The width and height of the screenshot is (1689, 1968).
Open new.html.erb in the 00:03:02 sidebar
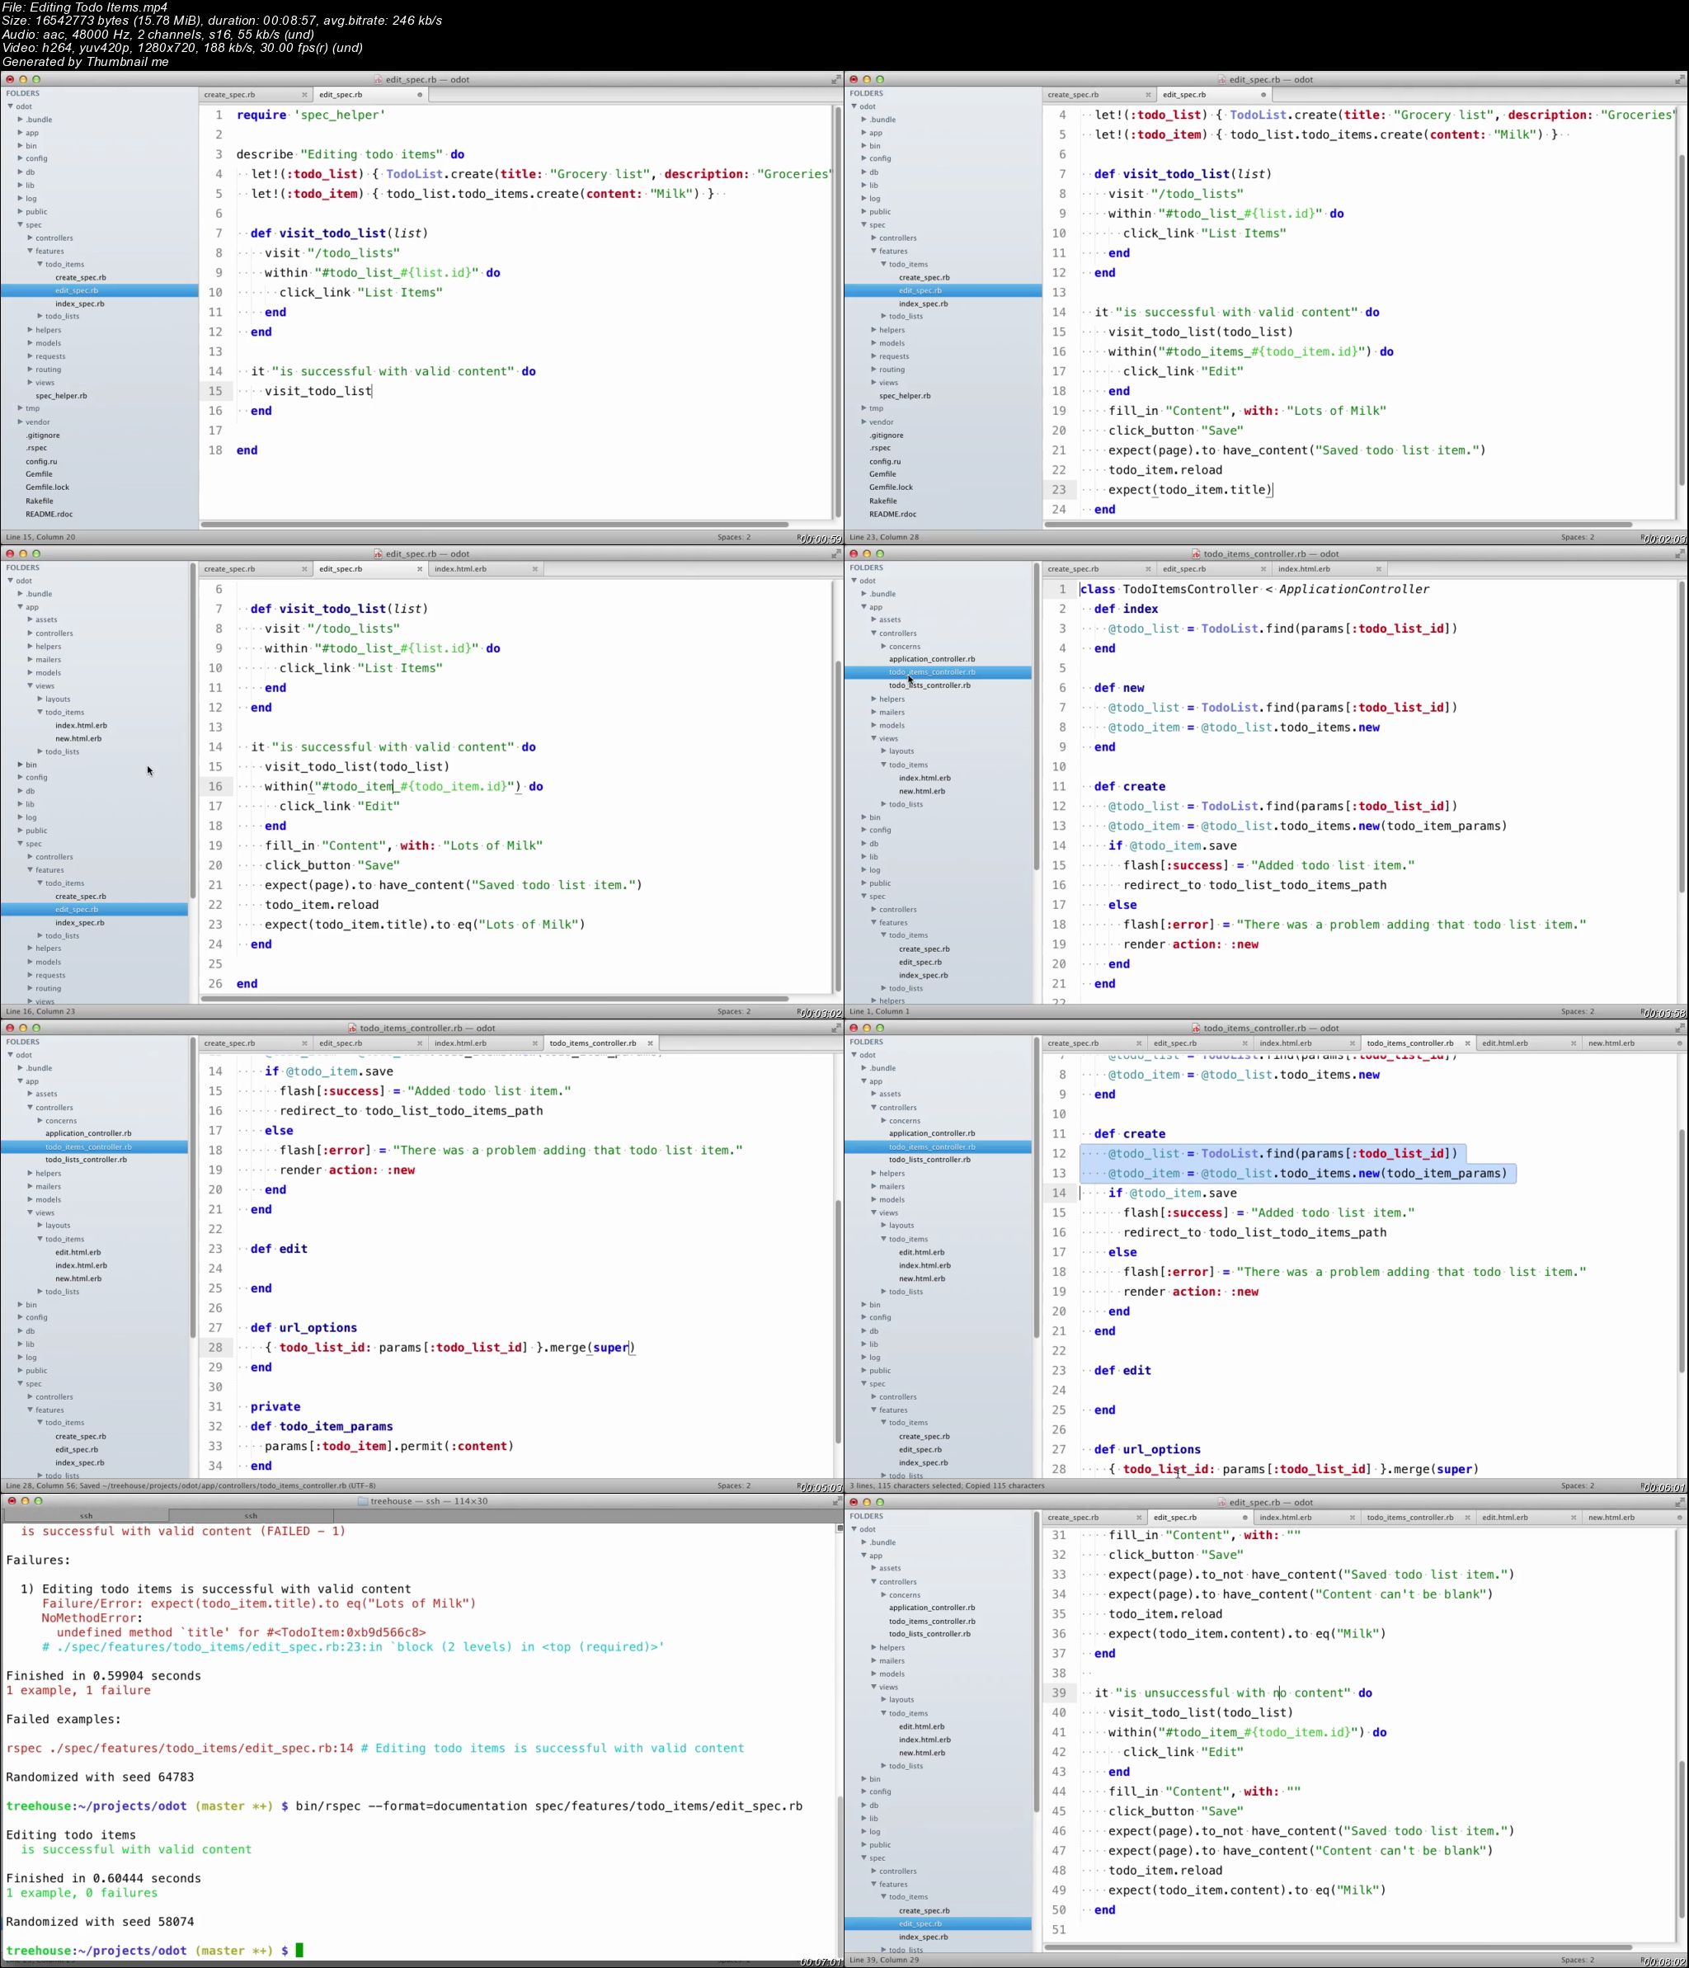pyautogui.click(x=78, y=738)
